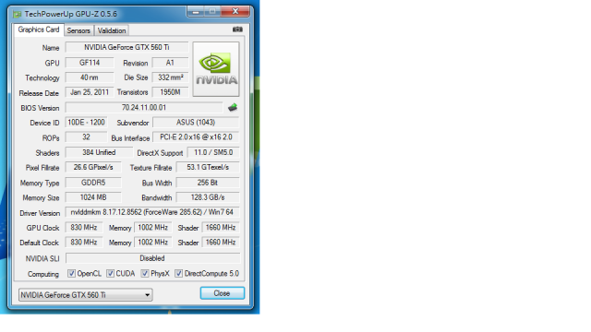
Task: Click the Driver Version label
Action: click(40, 213)
